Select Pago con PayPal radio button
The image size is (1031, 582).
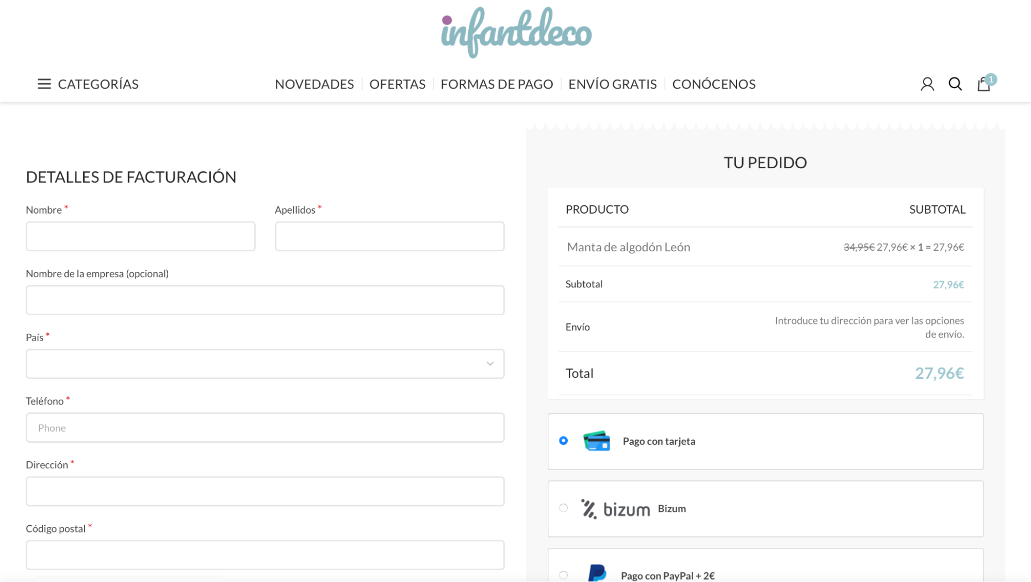point(563,575)
